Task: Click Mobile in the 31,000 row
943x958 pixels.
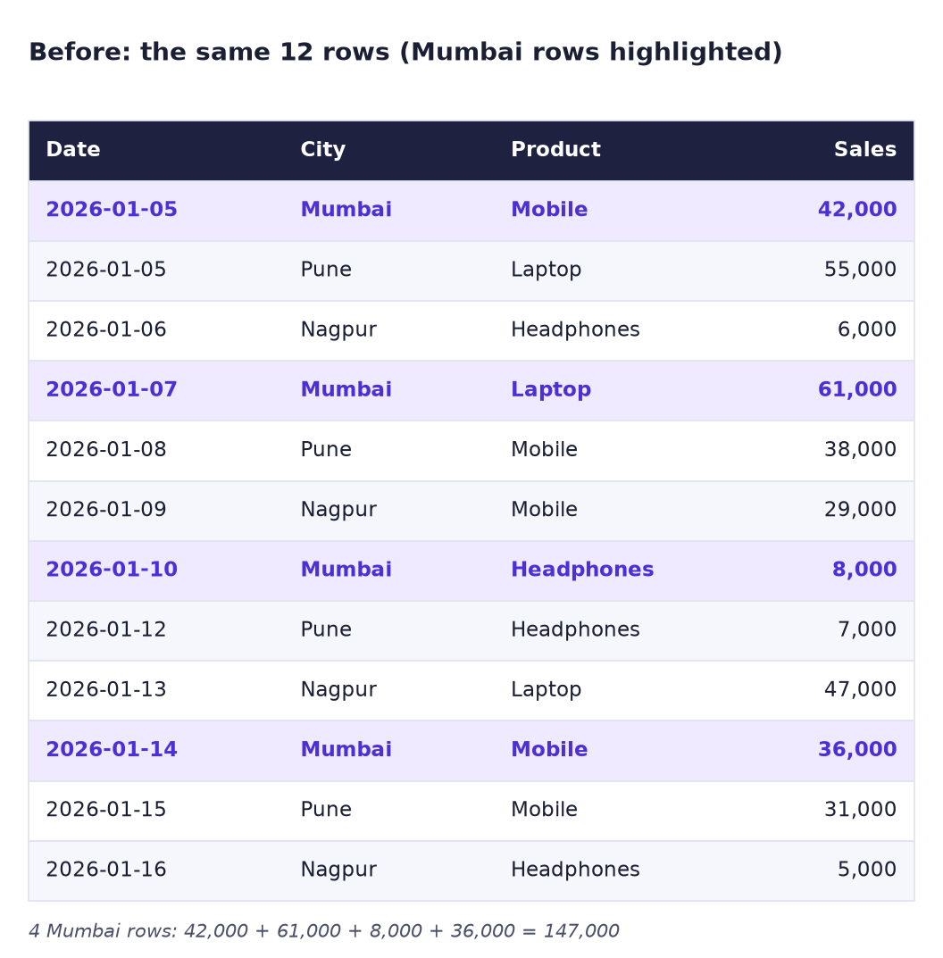Action: click(544, 809)
